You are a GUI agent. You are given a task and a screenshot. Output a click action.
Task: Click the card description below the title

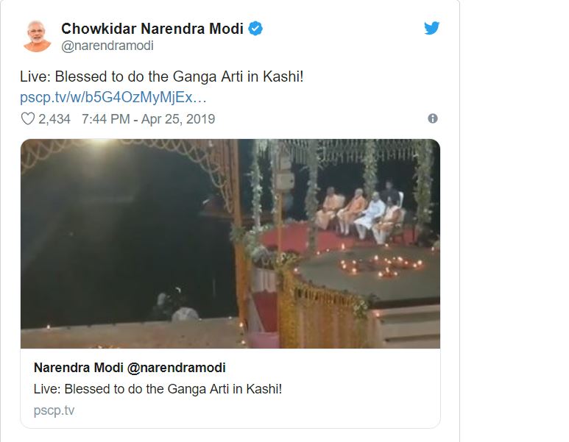coord(158,389)
